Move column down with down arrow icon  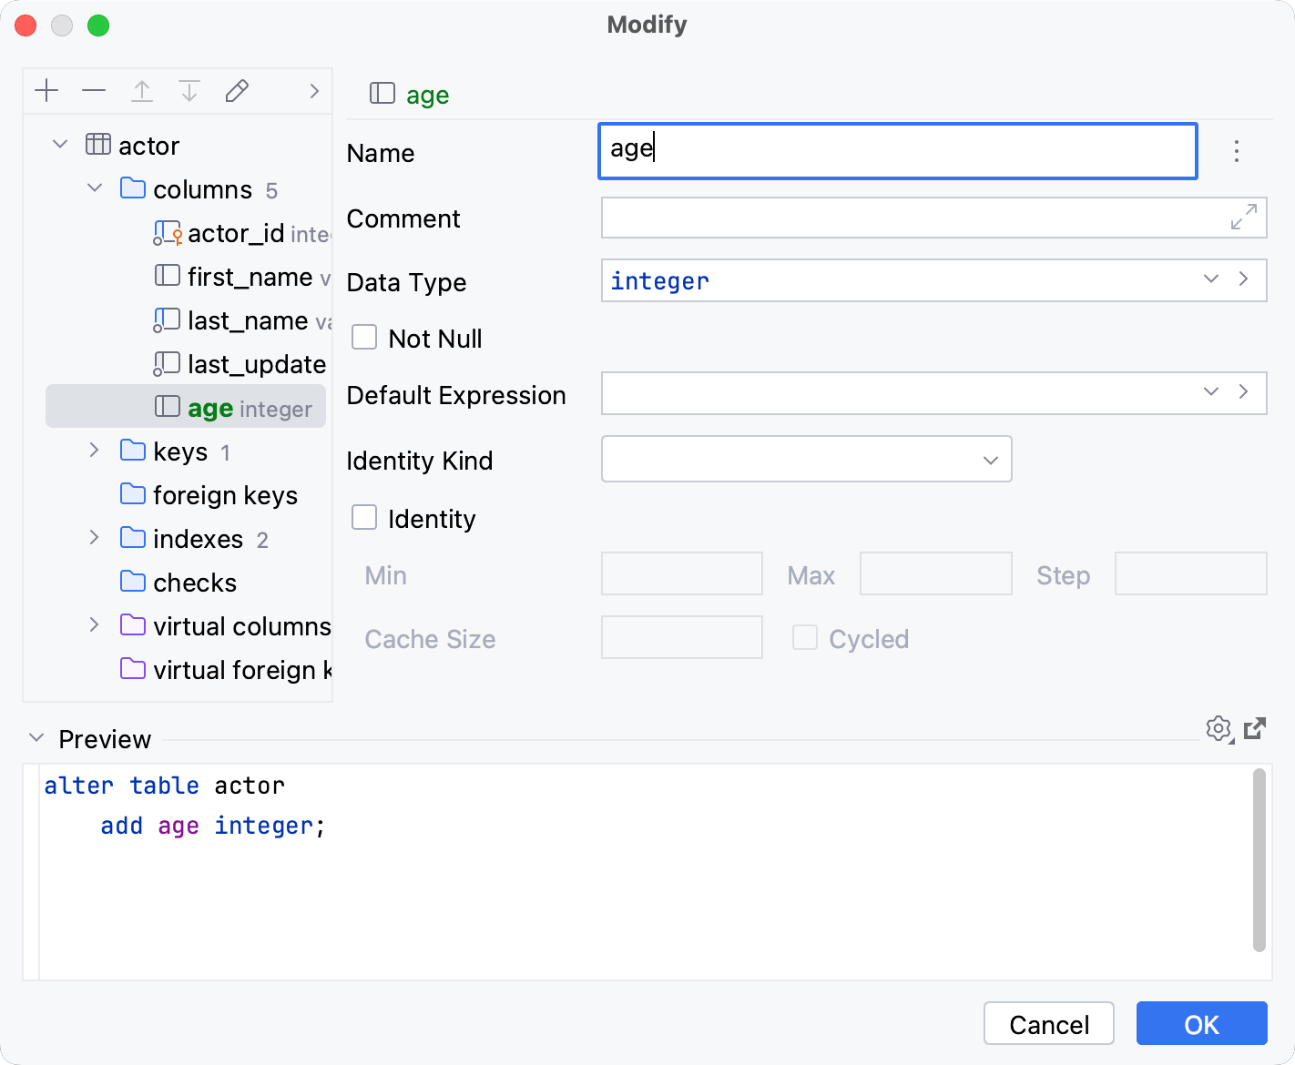(x=189, y=91)
